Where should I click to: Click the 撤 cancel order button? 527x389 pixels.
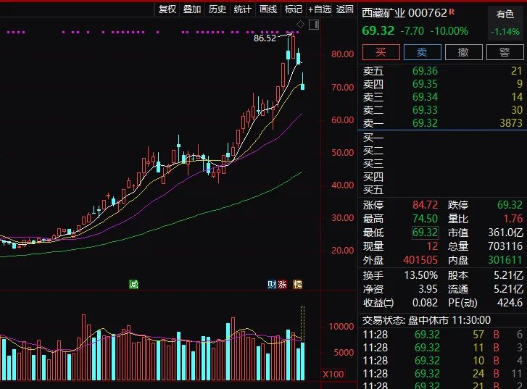click(463, 52)
